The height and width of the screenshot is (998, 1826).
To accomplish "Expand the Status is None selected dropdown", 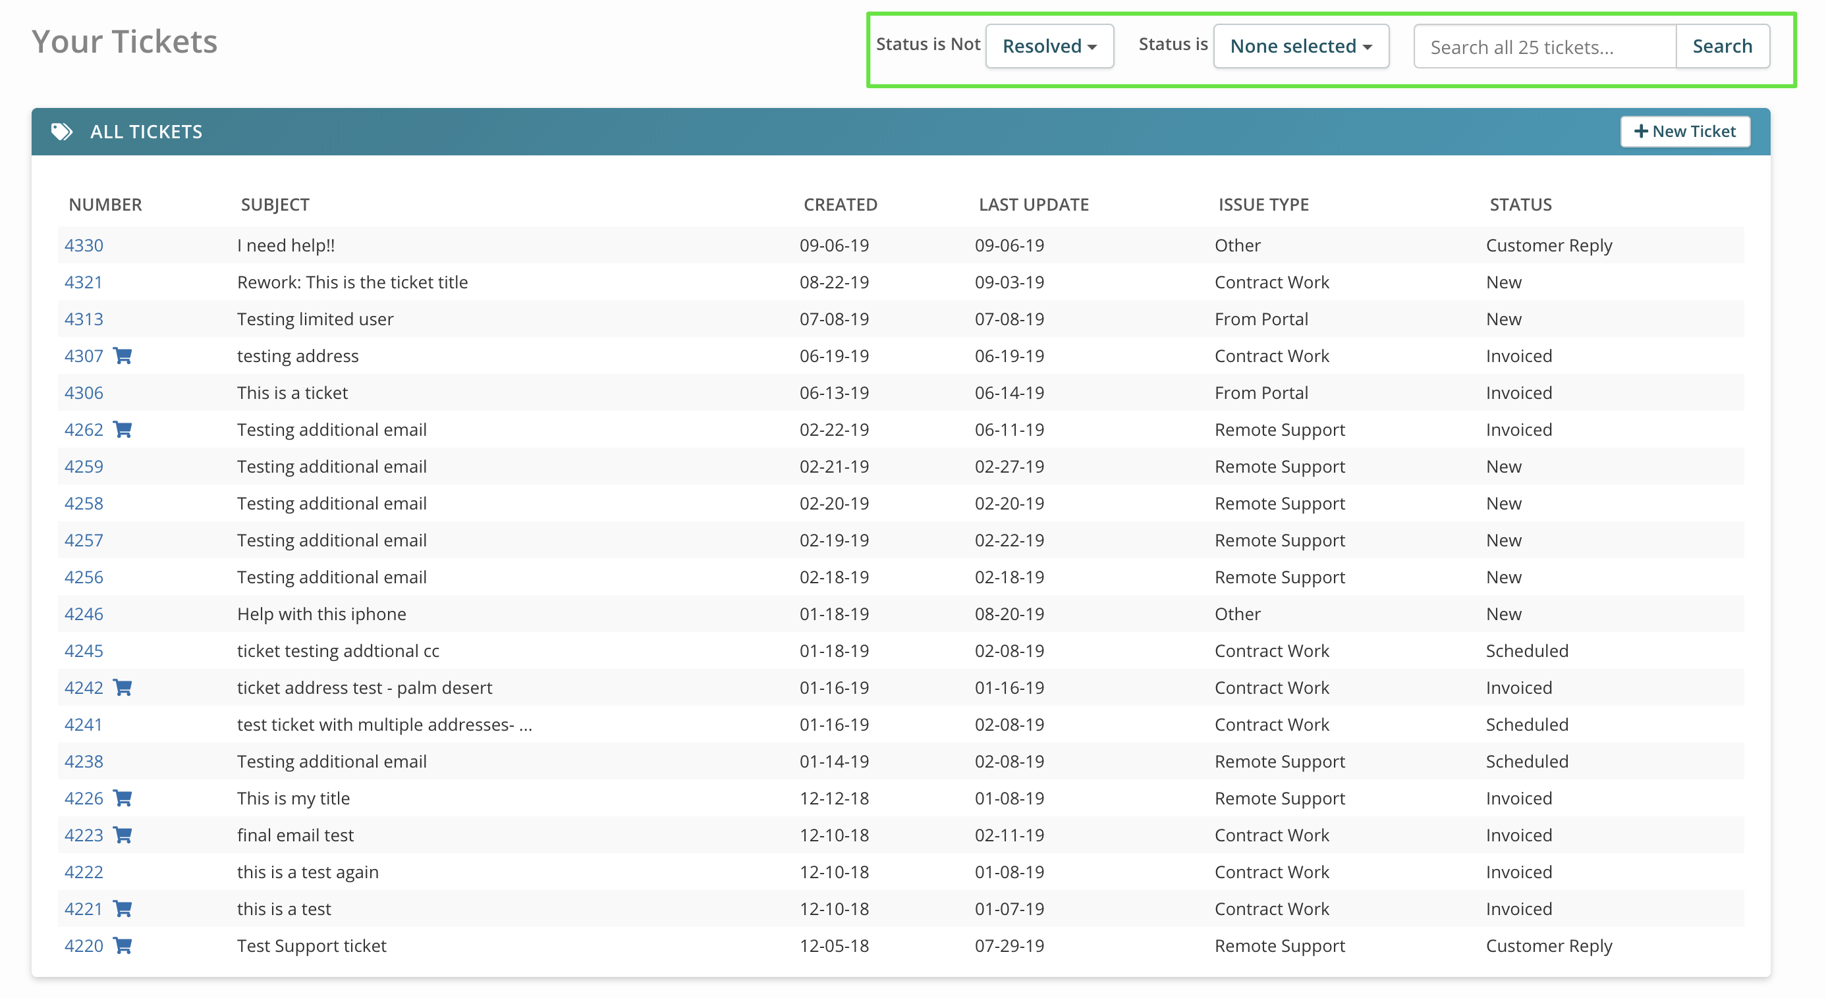I will [x=1300, y=47].
